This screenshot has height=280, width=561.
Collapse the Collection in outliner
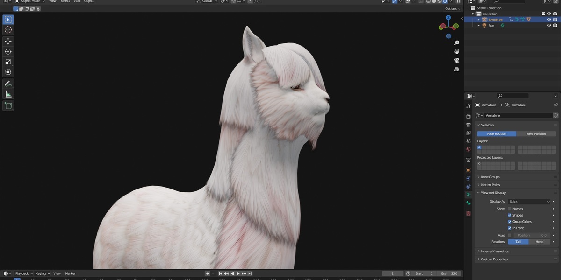(x=473, y=14)
